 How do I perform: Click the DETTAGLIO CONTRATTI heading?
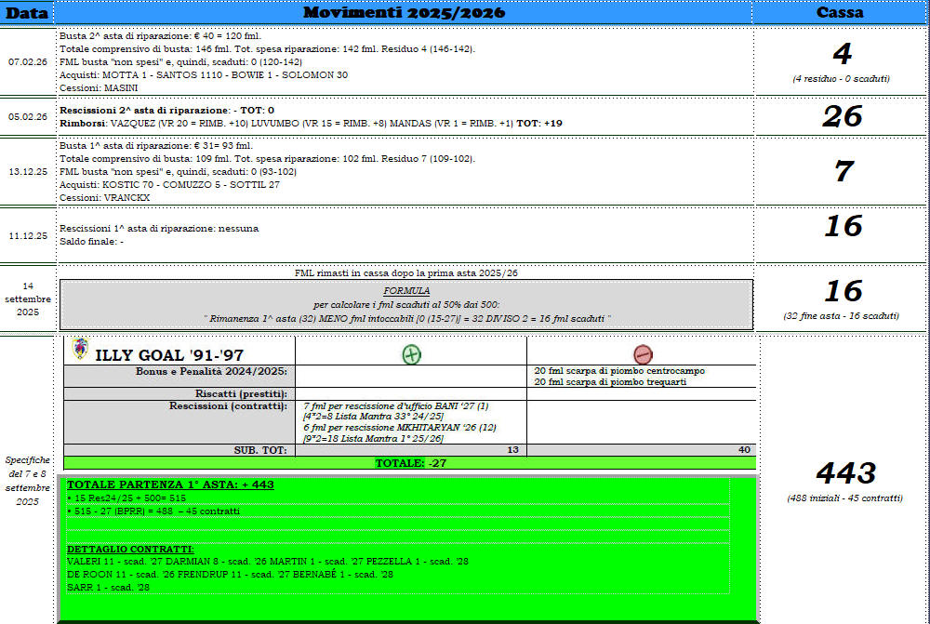130,549
